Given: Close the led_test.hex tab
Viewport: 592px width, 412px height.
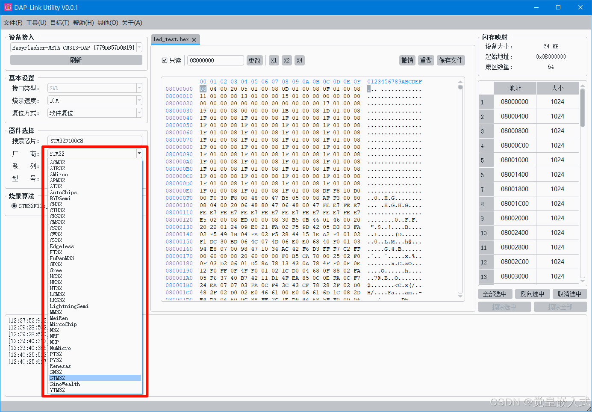Looking at the screenshot, I should [x=194, y=39].
